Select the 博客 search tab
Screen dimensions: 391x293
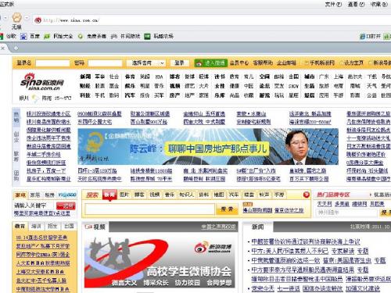tap(139, 195)
